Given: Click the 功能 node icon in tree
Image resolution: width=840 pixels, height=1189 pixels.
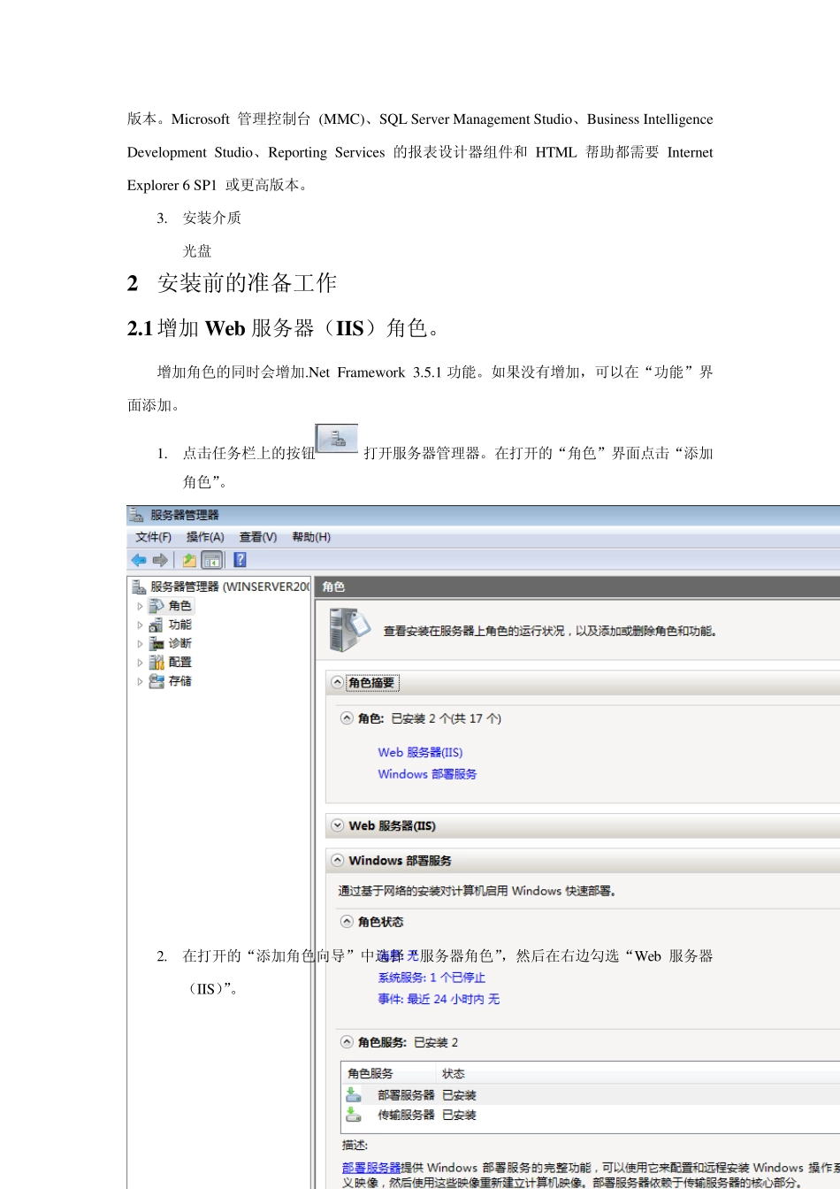Looking at the screenshot, I should (x=157, y=625).
